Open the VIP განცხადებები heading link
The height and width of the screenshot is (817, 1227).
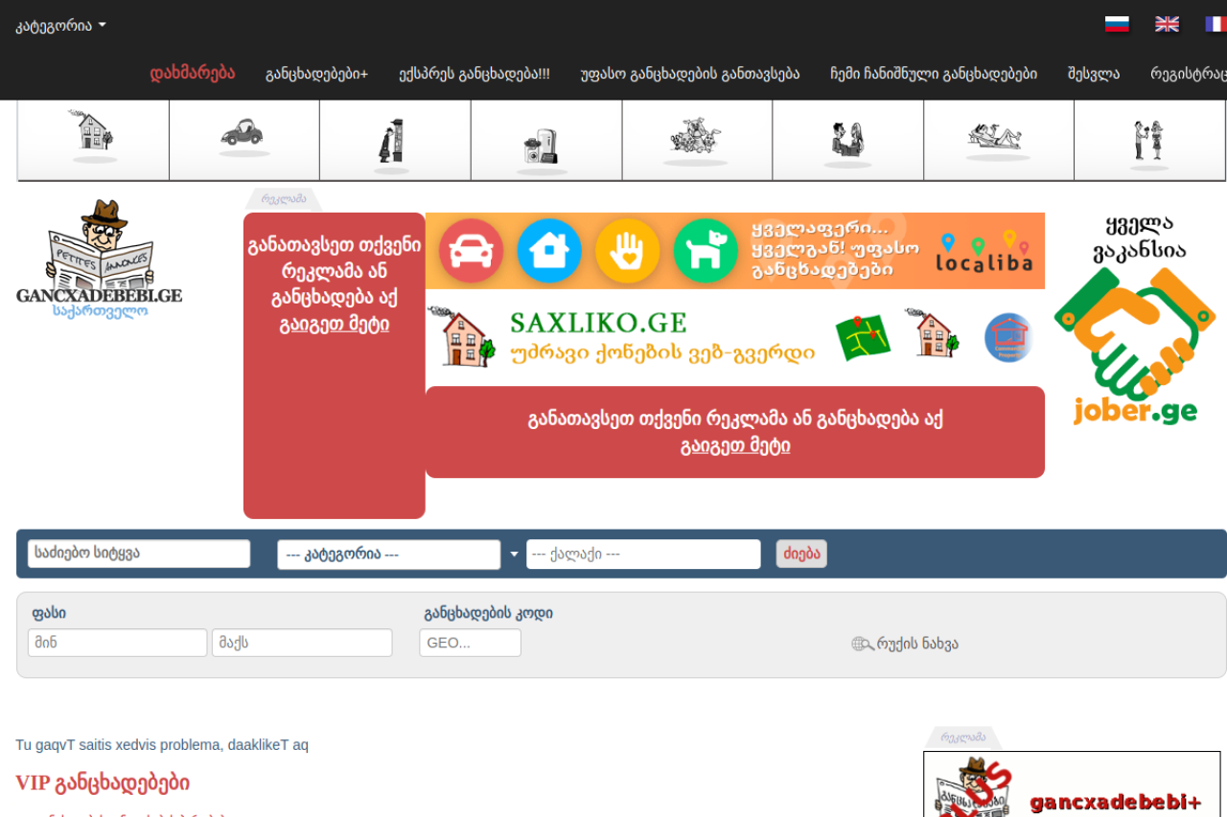click(x=103, y=783)
